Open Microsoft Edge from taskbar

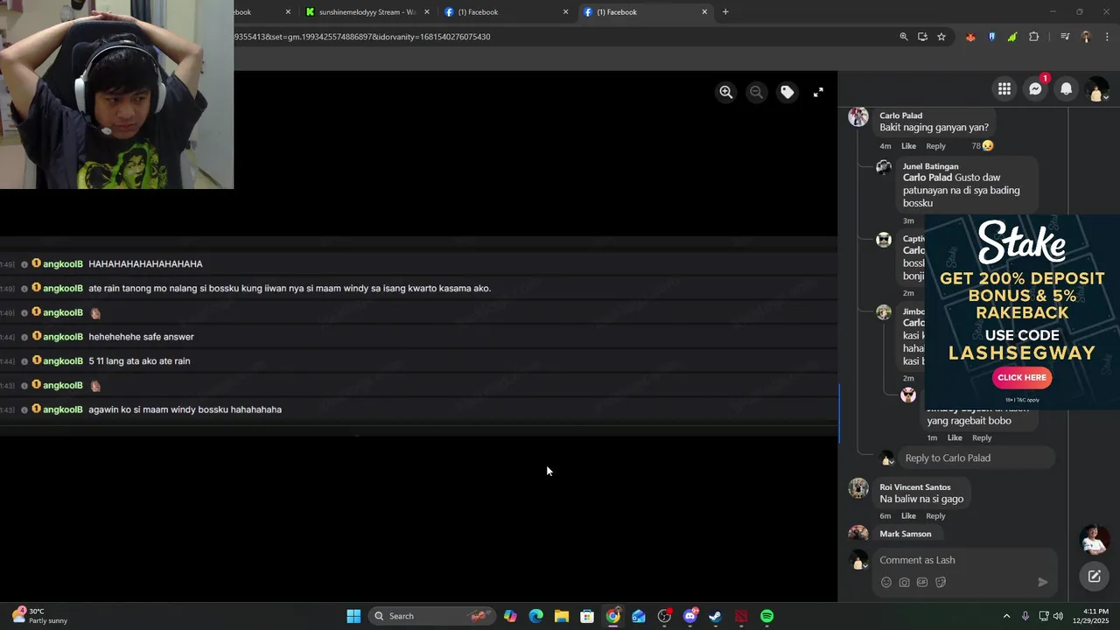[x=535, y=616]
